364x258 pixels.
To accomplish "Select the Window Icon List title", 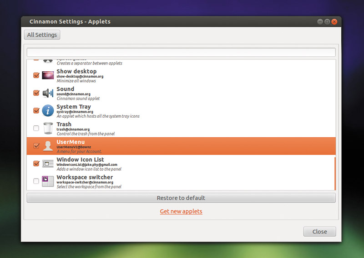I will [81, 159].
